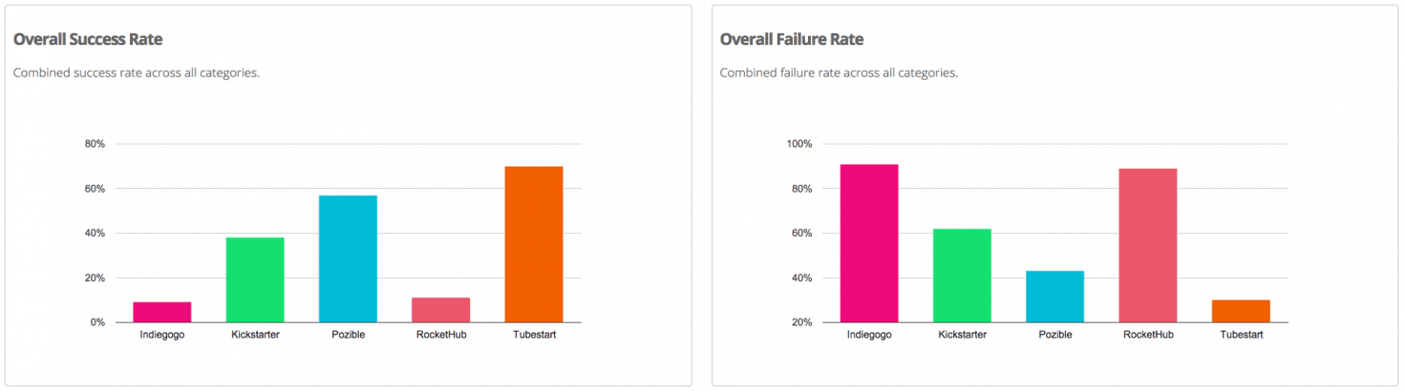Click the orange Tubestart success rate bar
The height and width of the screenshot is (391, 1404).
point(534,244)
